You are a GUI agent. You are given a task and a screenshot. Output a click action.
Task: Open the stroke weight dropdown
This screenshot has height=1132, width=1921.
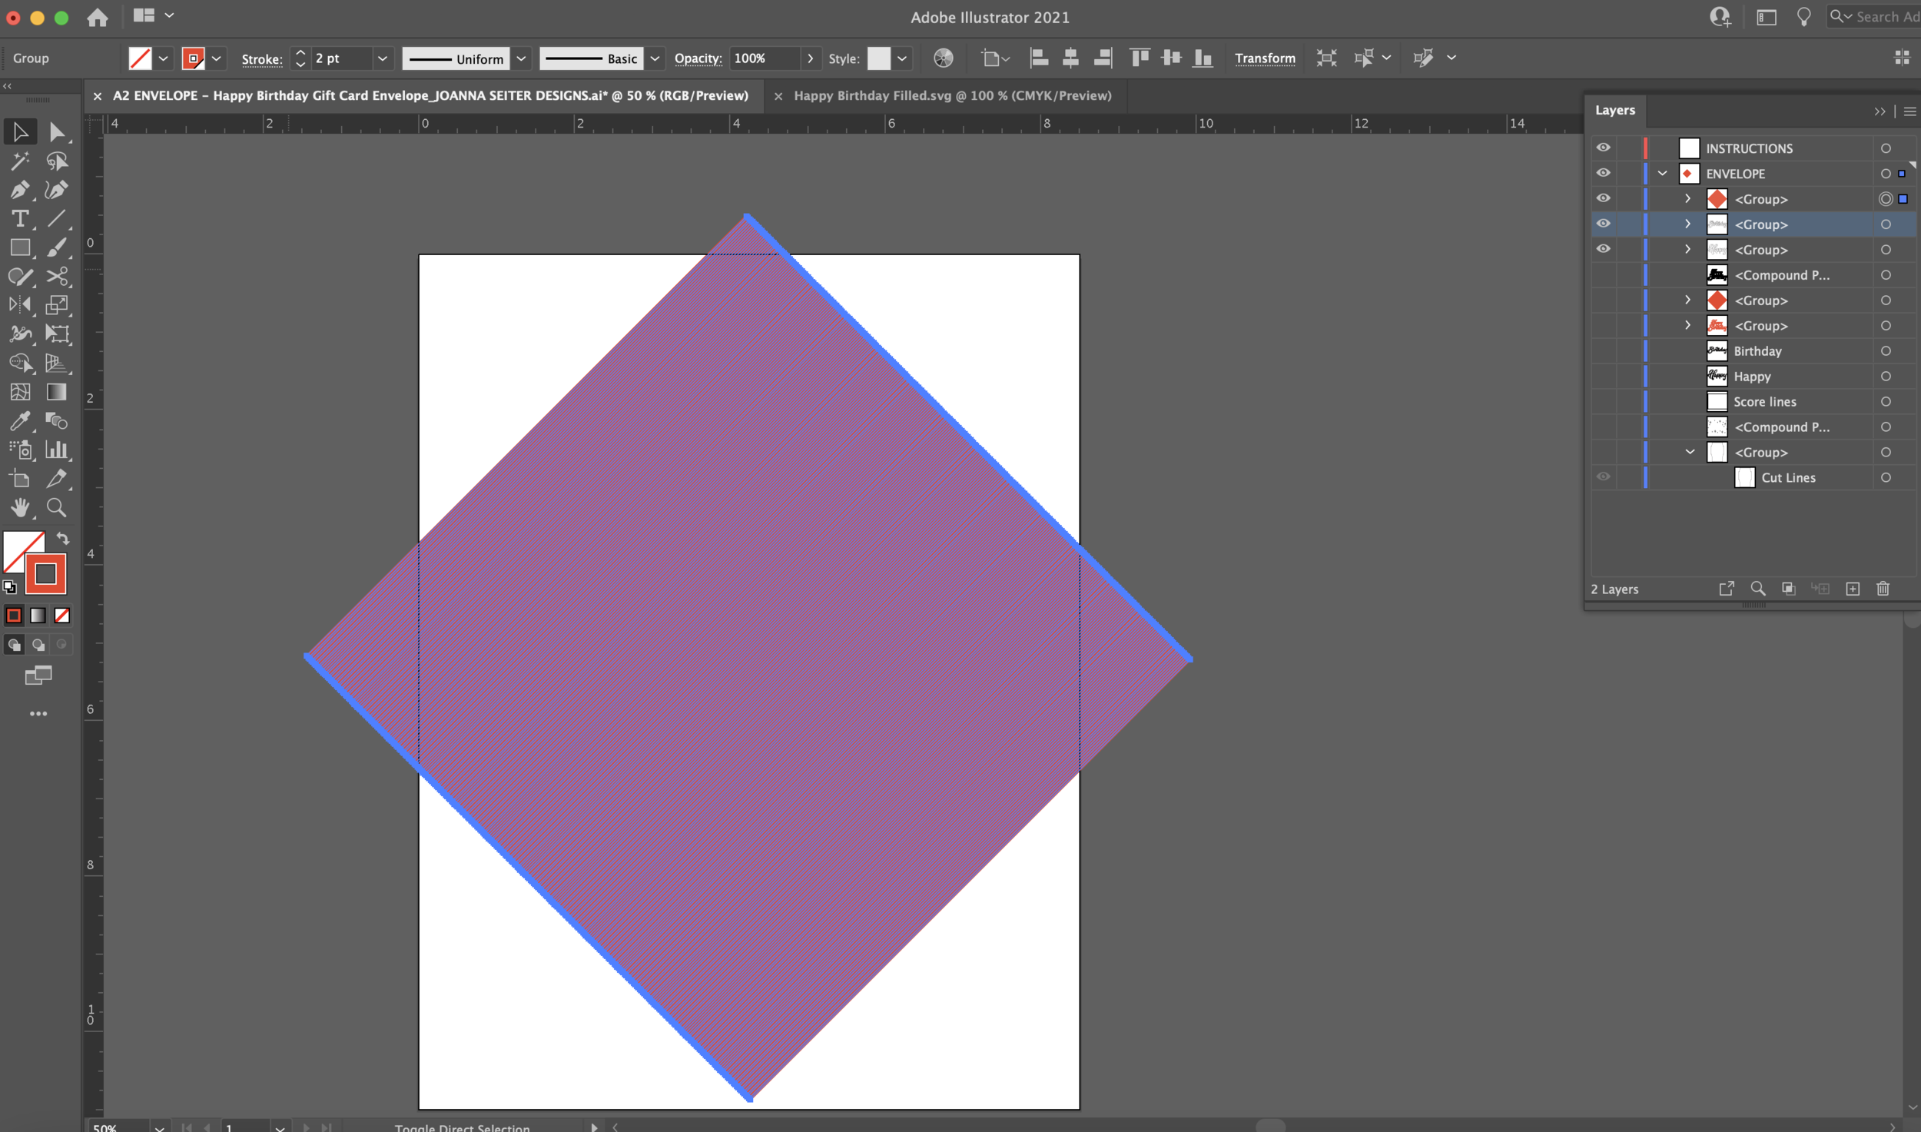point(382,58)
